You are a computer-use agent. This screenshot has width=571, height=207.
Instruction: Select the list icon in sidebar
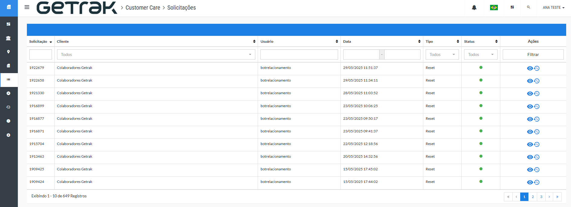(x=8, y=79)
